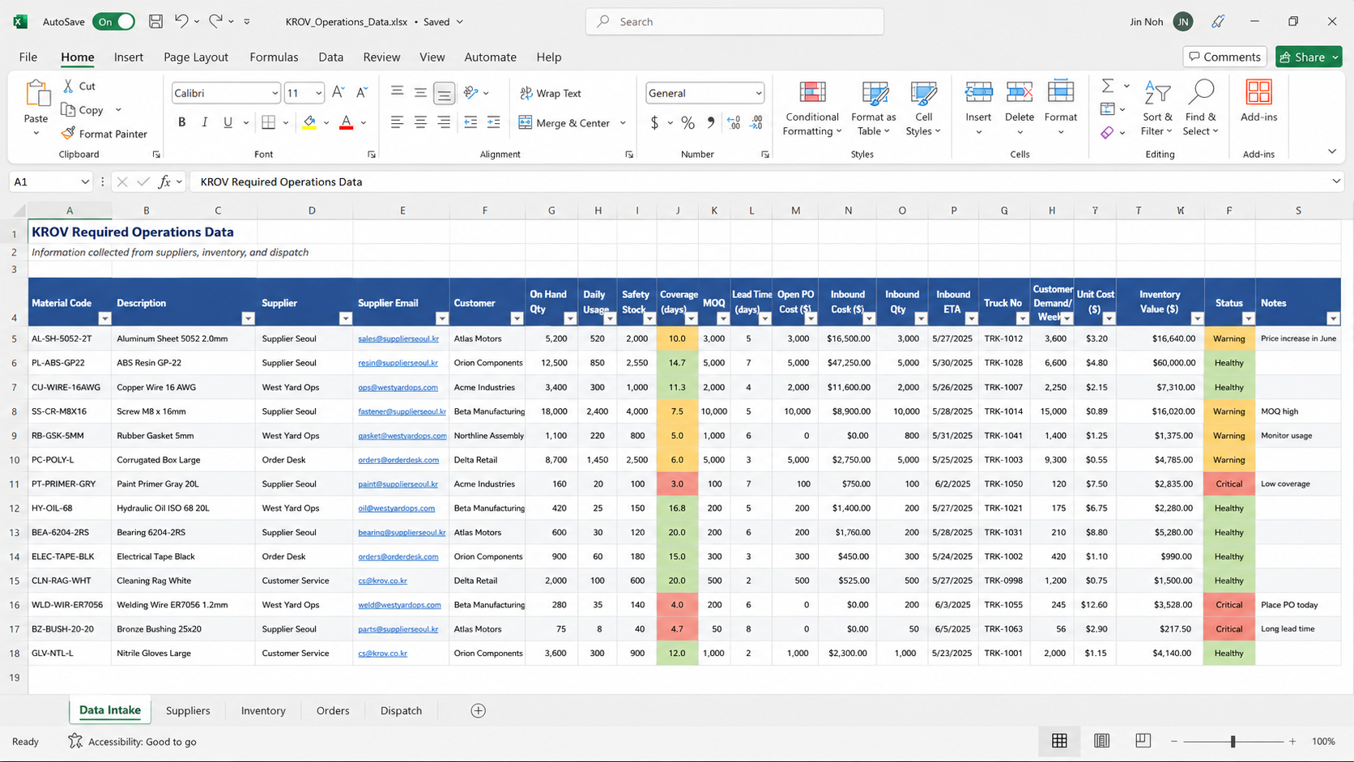This screenshot has height=762, width=1354.
Task: Toggle AutoSave switch off
Action: [114, 22]
